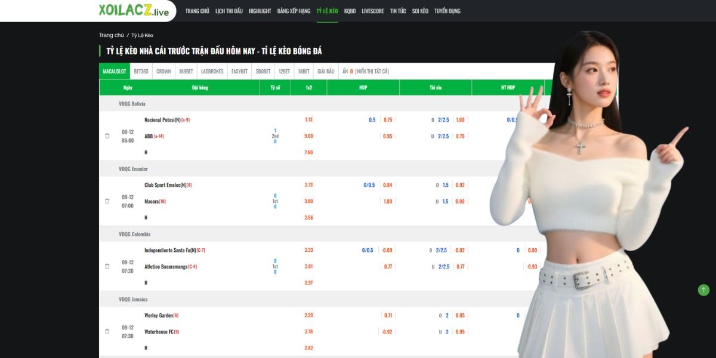The width and height of the screenshot is (716, 358).
Task: Click the 1.13 odds for Nacional Potosi
Action: 308,119
